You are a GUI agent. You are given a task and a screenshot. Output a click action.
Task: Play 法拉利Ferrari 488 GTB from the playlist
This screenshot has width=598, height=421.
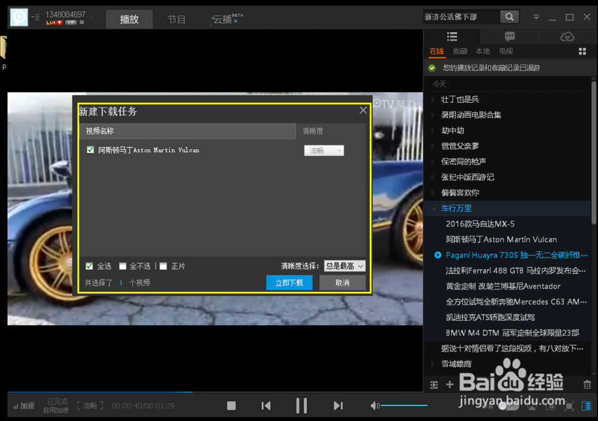coord(515,271)
